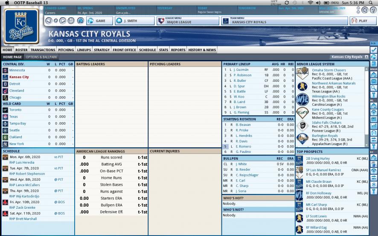Open the home icon under ML section
The width and height of the screenshot is (378, 236).
[x=374, y=106]
